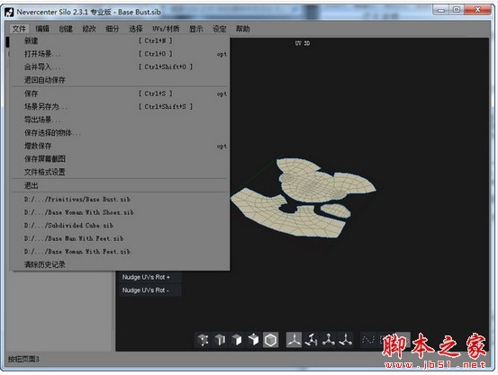Activate the highlighted axes manipulator icon
498x375 pixels.
point(294,340)
